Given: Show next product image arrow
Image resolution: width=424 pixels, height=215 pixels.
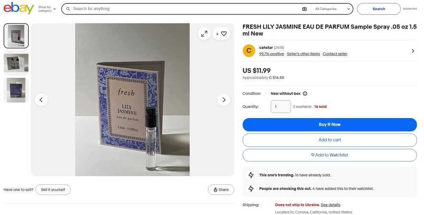Looking at the screenshot, I should (223, 100).
